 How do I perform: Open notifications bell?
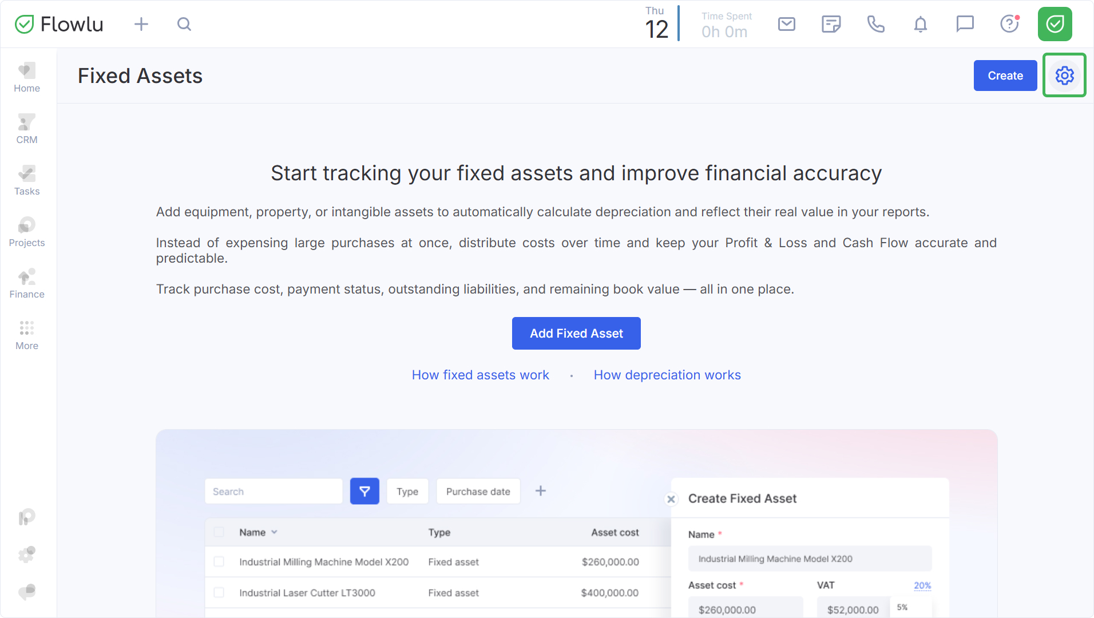(920, 24)
